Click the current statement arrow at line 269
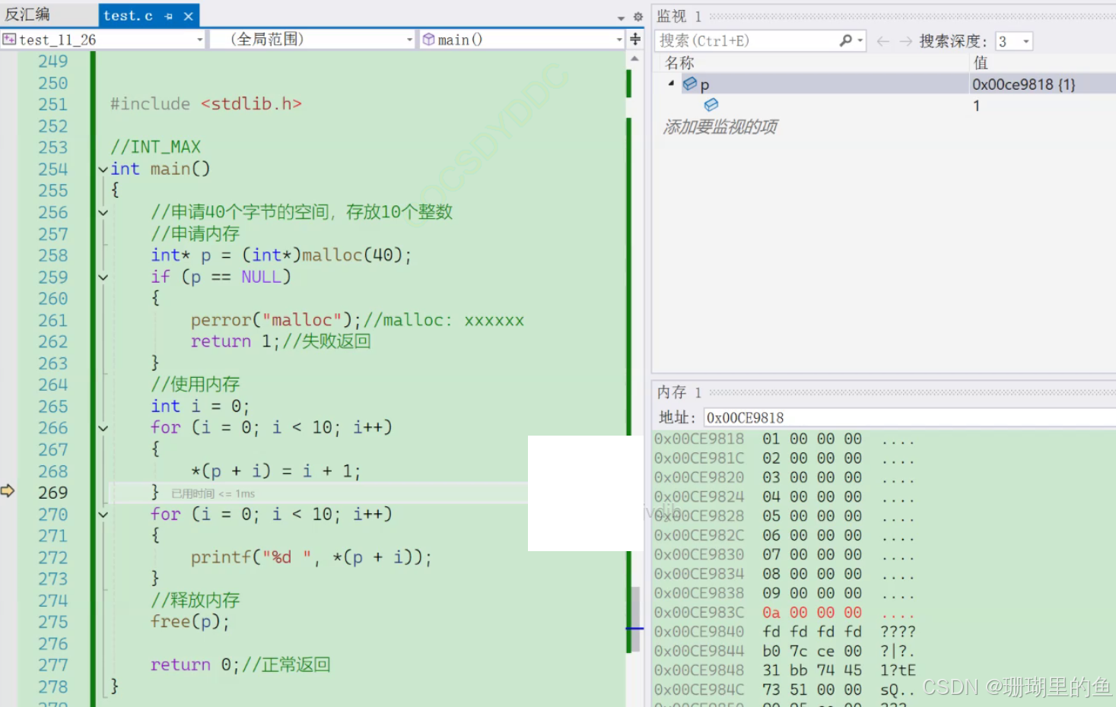This screenshot has height=707, width=1116. point(8,491)
